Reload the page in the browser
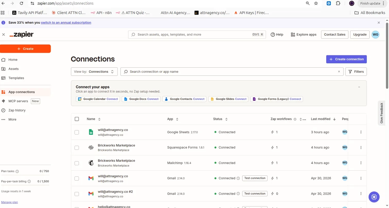Screen dimensions: 389x208 click(22, 3)
